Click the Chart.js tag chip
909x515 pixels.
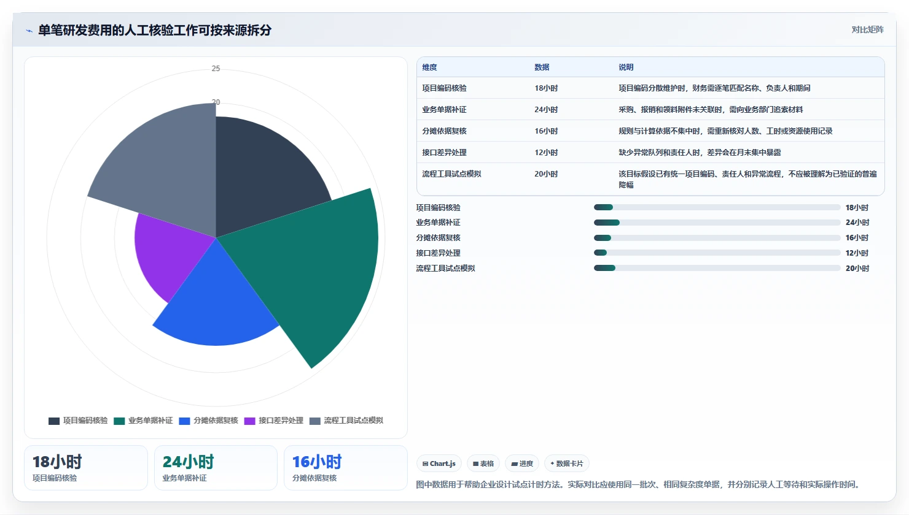tap(439, 464)
